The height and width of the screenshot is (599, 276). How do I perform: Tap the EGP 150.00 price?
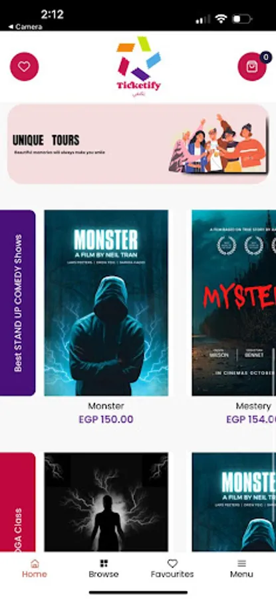point(106,419)
